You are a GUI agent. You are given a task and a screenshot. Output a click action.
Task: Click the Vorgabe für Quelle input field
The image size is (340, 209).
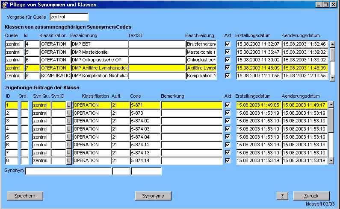click(68, 17)
